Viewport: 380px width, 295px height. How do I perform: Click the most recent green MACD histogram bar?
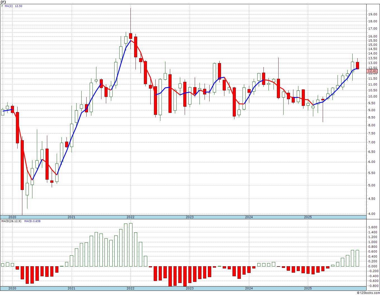(x=357, y=258)
